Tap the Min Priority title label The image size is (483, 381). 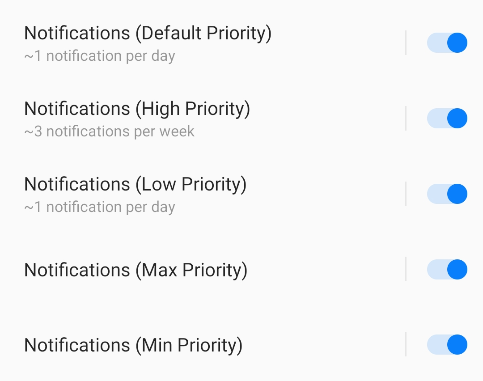[132, 345]
